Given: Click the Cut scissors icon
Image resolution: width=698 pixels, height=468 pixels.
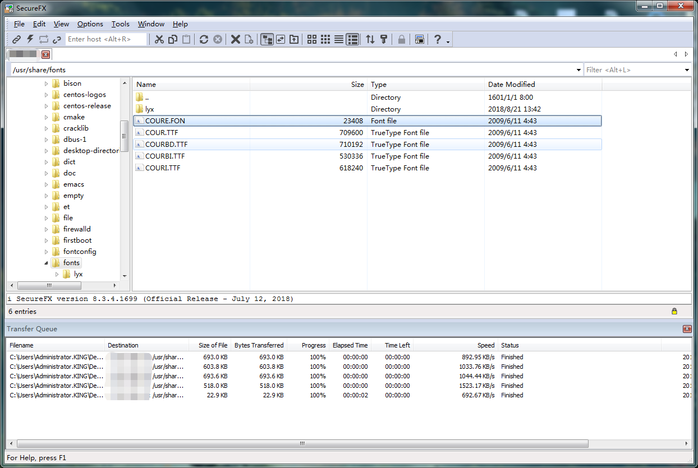Looking at the screenshot, I should pos(159,39).
